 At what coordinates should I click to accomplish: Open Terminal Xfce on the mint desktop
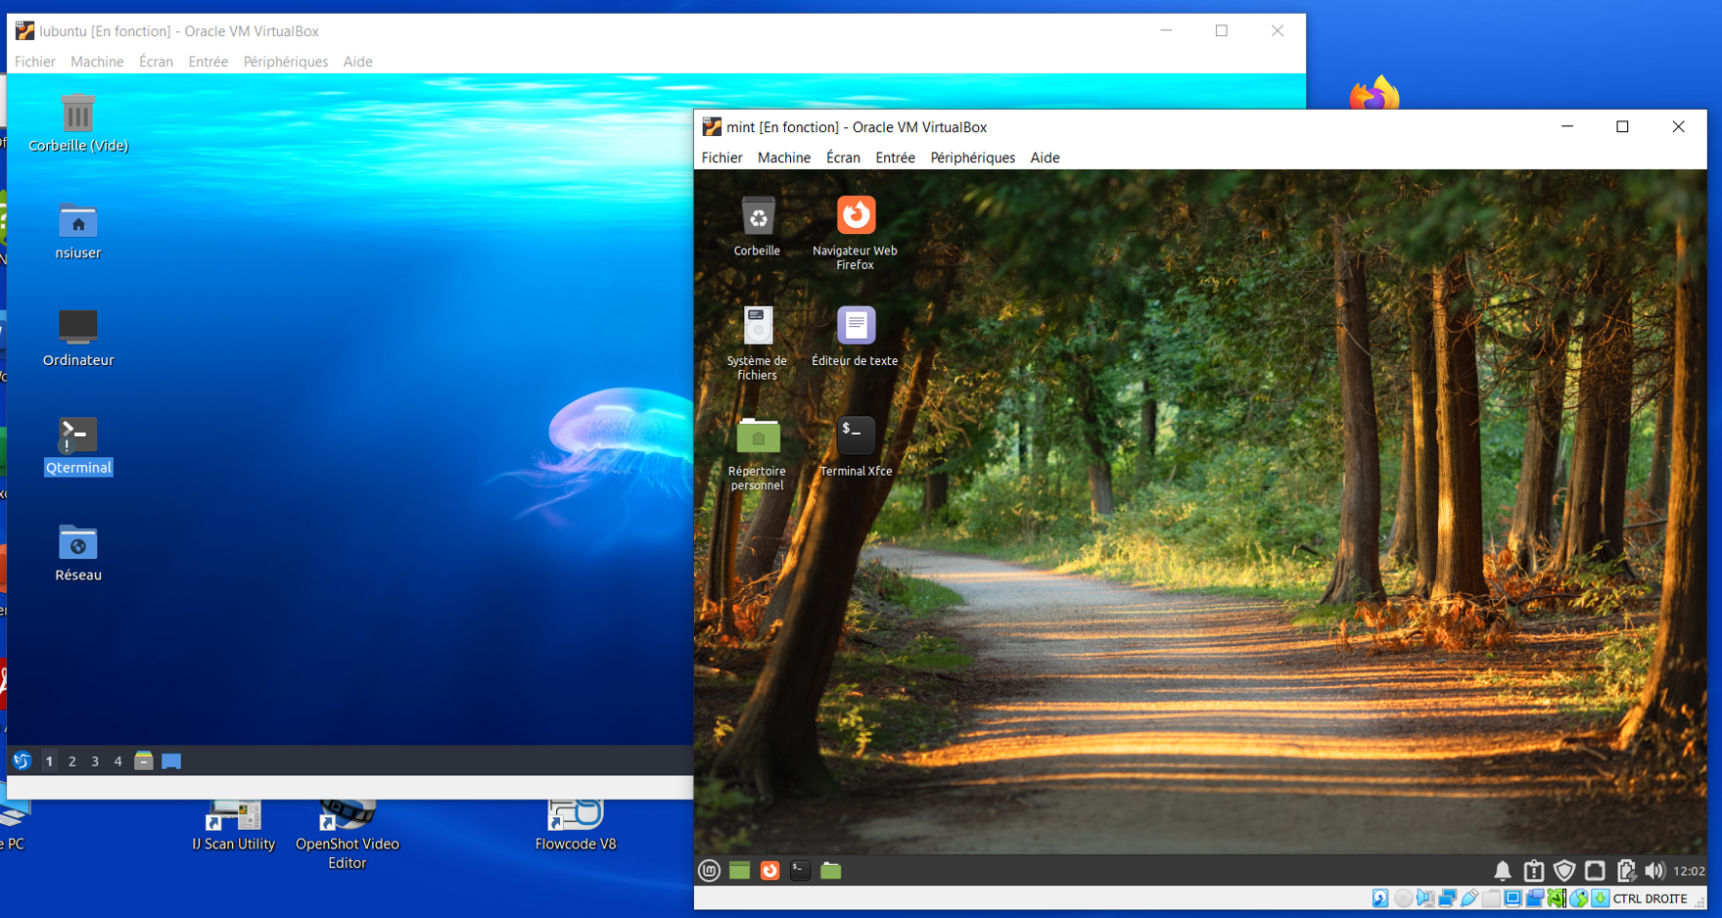[x=855, y=436]
